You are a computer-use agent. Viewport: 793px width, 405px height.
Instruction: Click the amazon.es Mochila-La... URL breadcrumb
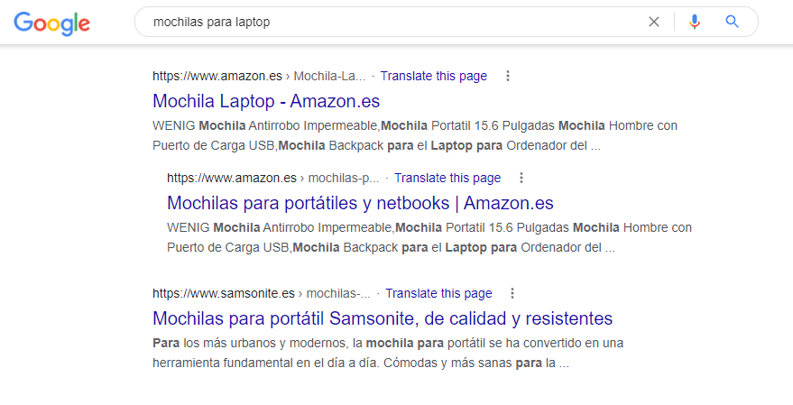click(x=259, y=76)
